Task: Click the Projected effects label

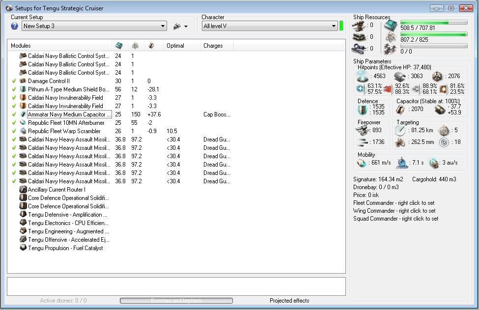Action: 289,301
